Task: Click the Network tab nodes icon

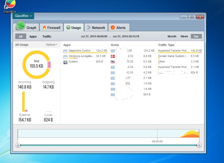Action: click(x=89, y=28)
